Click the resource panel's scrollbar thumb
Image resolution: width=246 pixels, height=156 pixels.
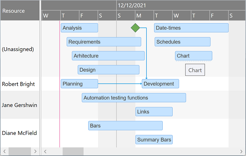[20, 151]
